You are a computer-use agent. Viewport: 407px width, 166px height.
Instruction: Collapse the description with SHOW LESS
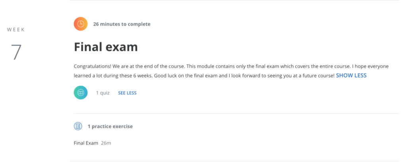tap(351, 75)
